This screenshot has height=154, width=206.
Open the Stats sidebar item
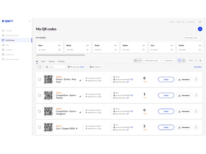5,45
